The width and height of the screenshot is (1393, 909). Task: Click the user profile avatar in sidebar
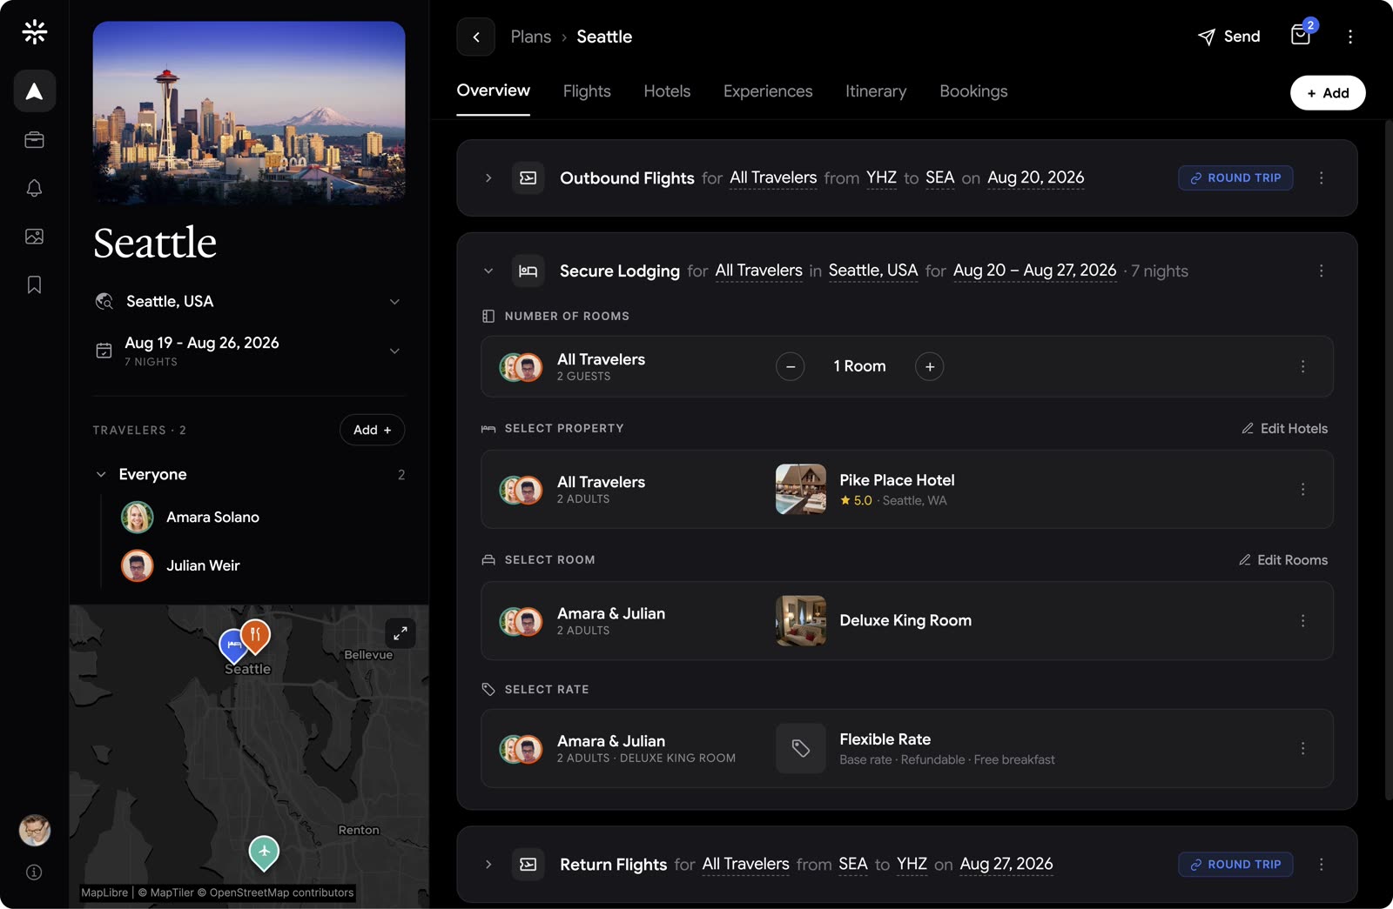(x=35, y=830)
